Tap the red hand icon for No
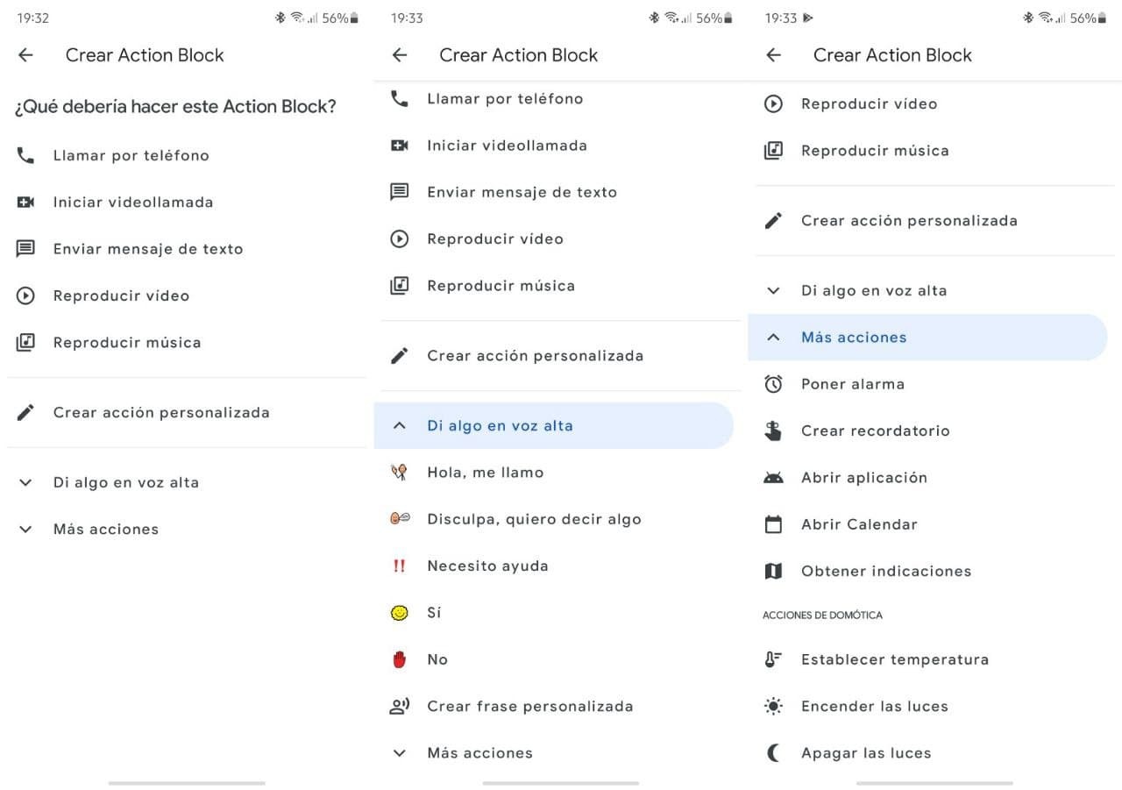1122x790 pixels. coord(400,659)
